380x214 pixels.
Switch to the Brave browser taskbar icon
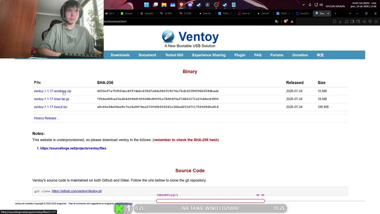pyautogui.click(x=181, y=5)
